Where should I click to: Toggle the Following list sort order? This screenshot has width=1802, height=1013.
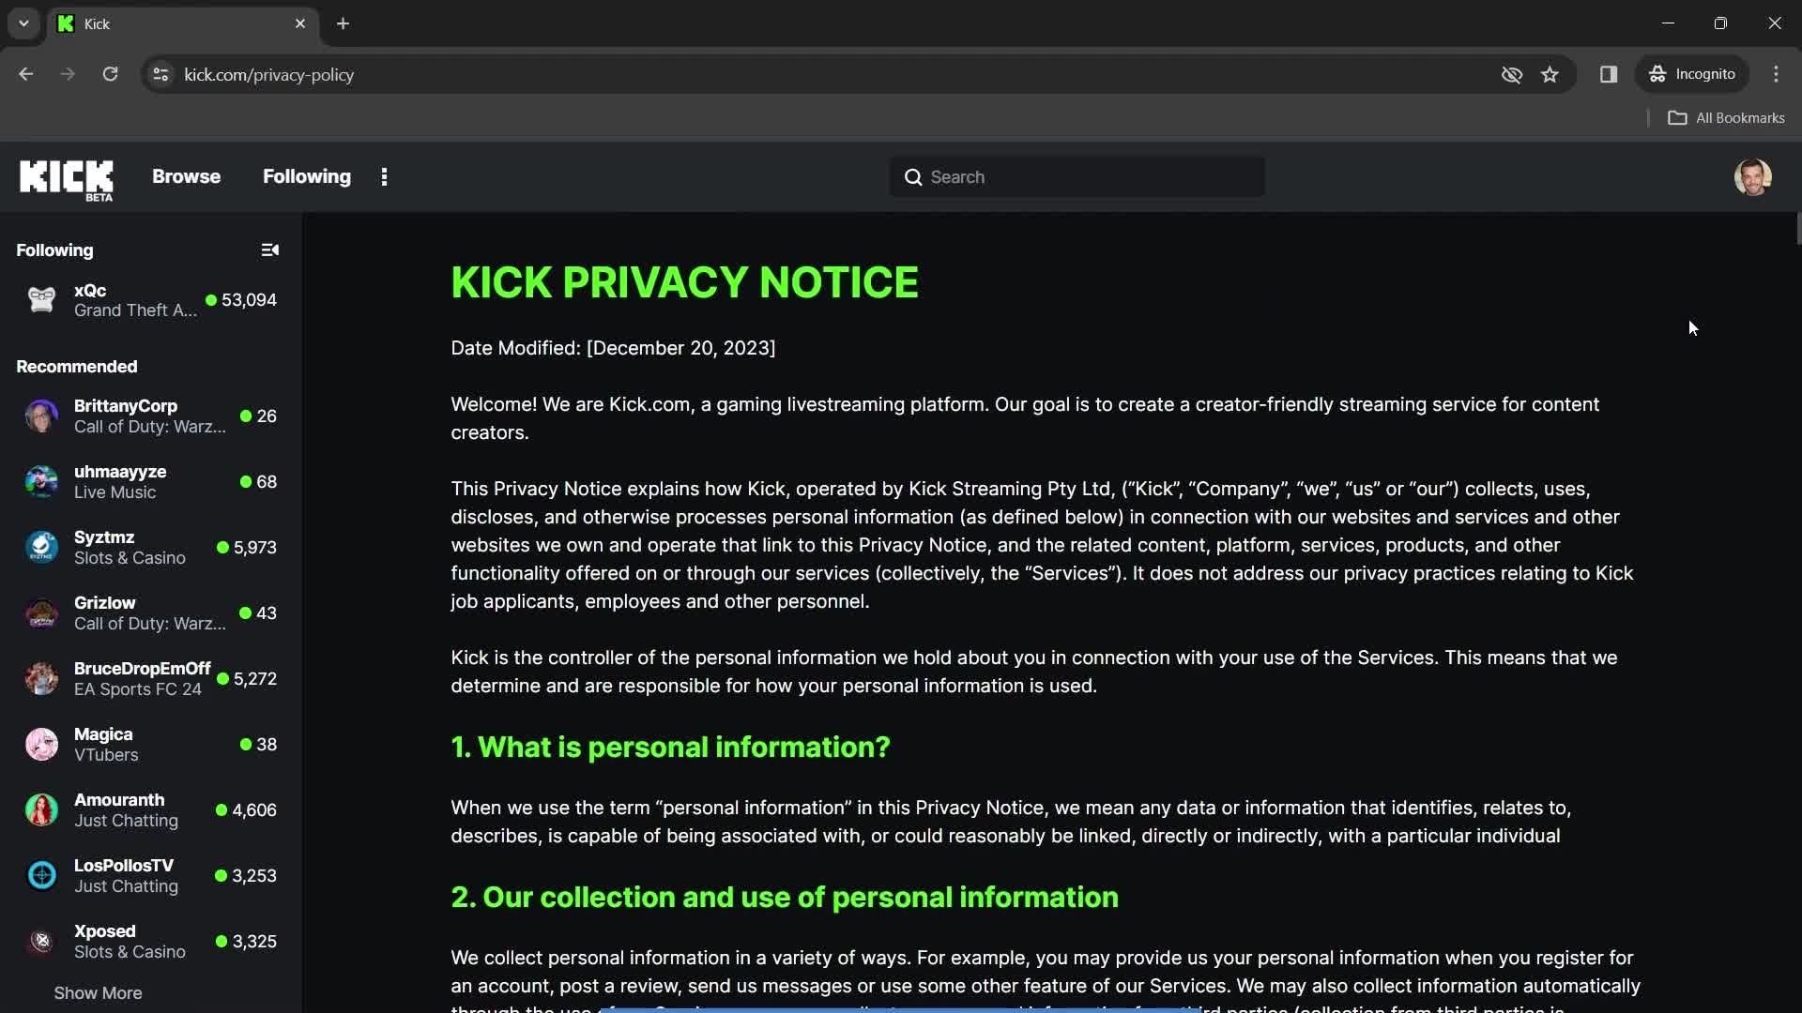click(269, 249)
